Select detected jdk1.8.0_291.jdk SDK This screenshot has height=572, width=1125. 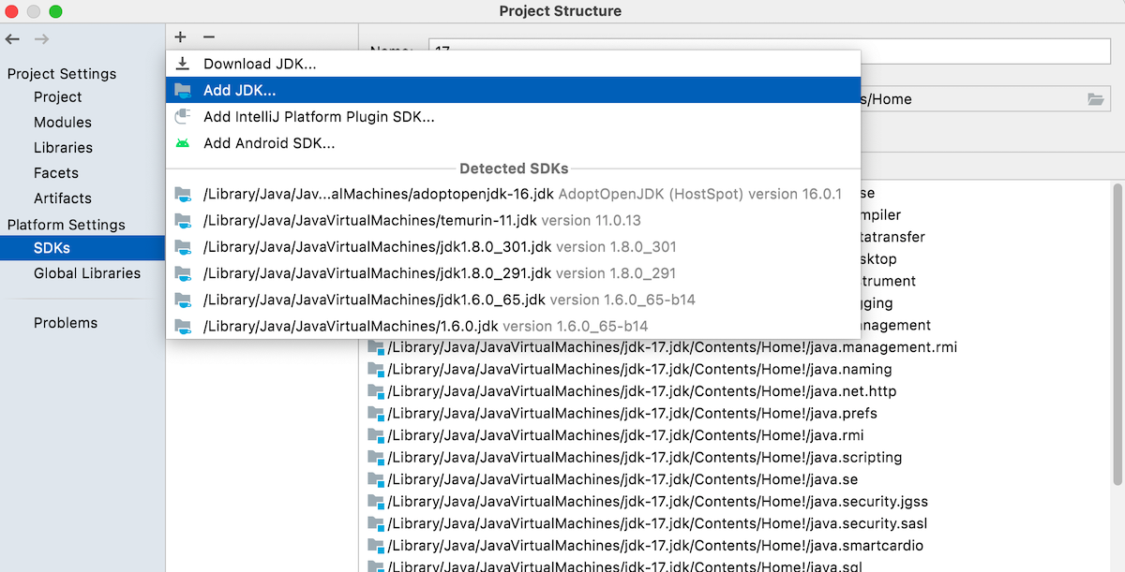click(x=514, y=273)
